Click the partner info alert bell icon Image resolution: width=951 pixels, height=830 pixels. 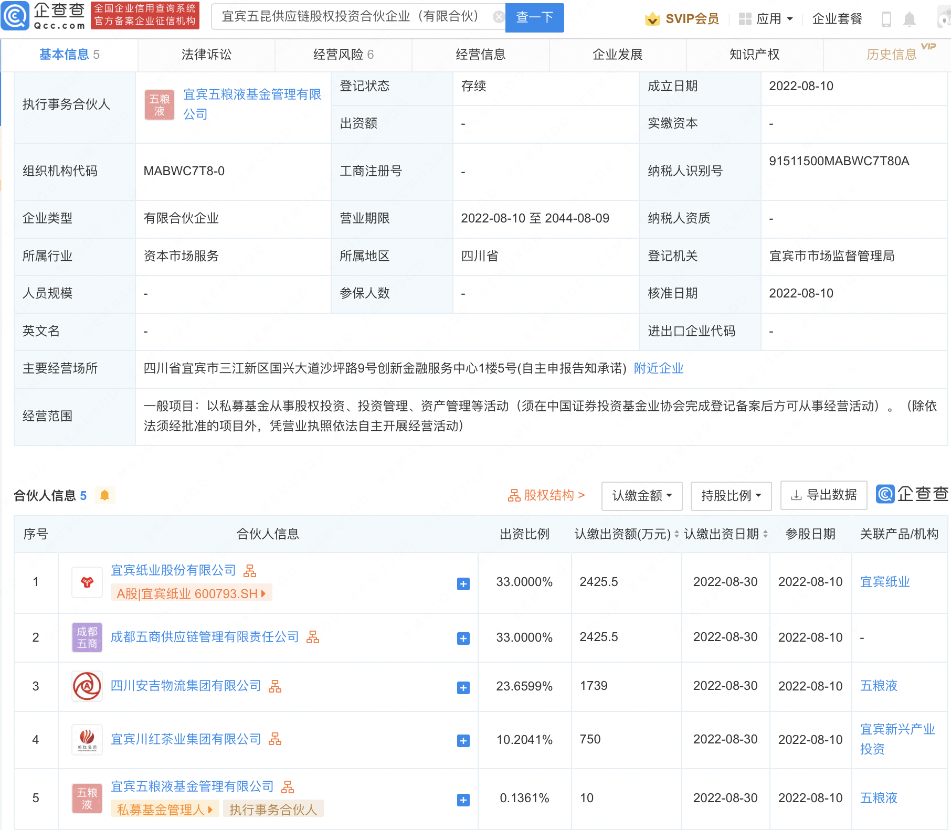(x=105, y=495)
